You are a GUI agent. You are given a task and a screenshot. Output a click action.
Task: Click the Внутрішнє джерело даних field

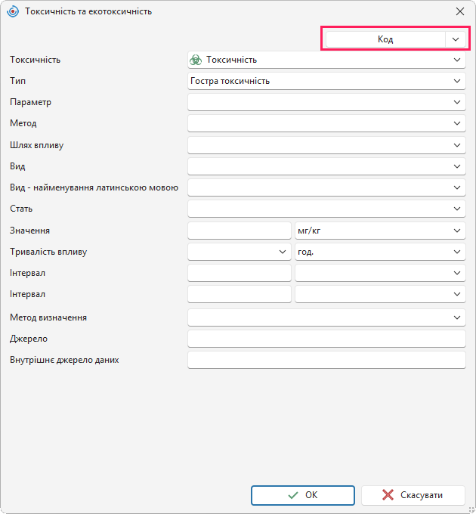pos(326,360)
